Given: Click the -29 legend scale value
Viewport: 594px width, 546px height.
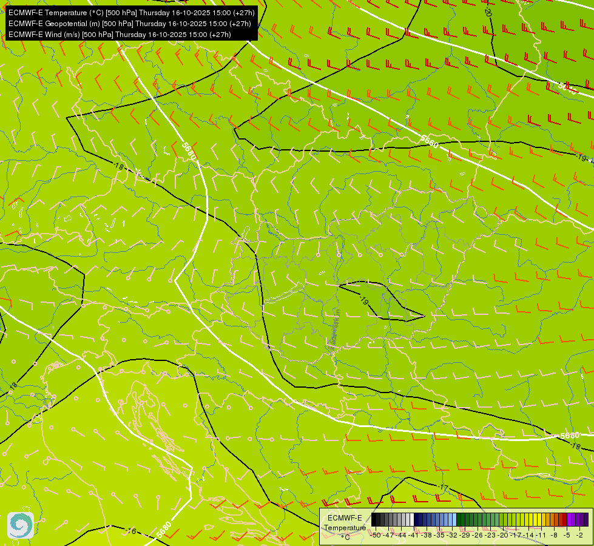Looking at the screenshot, I should tap(464, 535).
